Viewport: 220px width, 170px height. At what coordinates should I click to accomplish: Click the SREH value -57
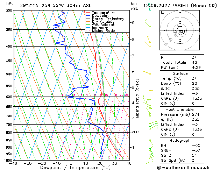click(196, 150)
